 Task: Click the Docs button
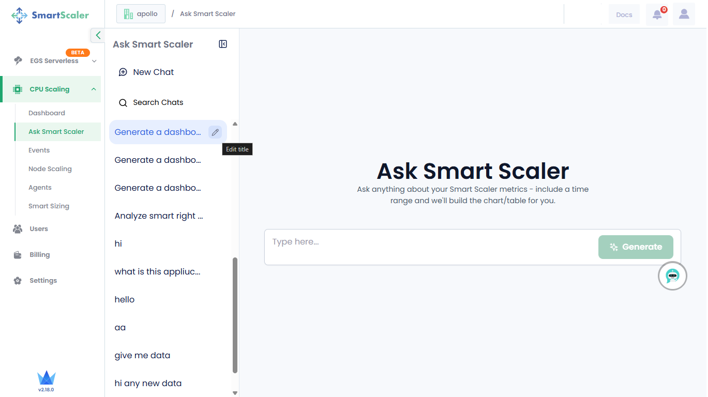click(x=624, y=14)
